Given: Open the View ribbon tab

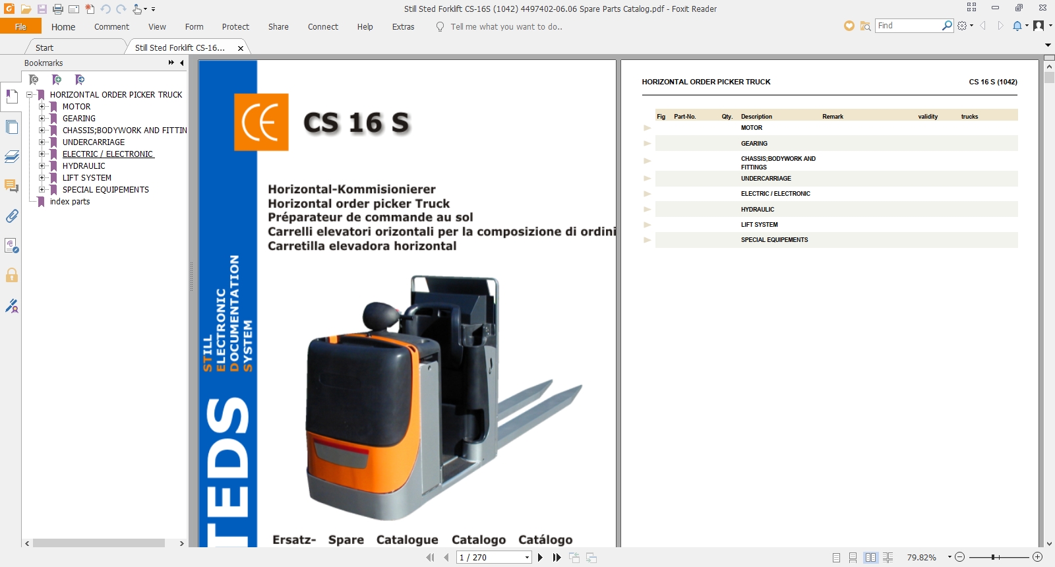Looking at the screenshot, I should coord(157,27).
